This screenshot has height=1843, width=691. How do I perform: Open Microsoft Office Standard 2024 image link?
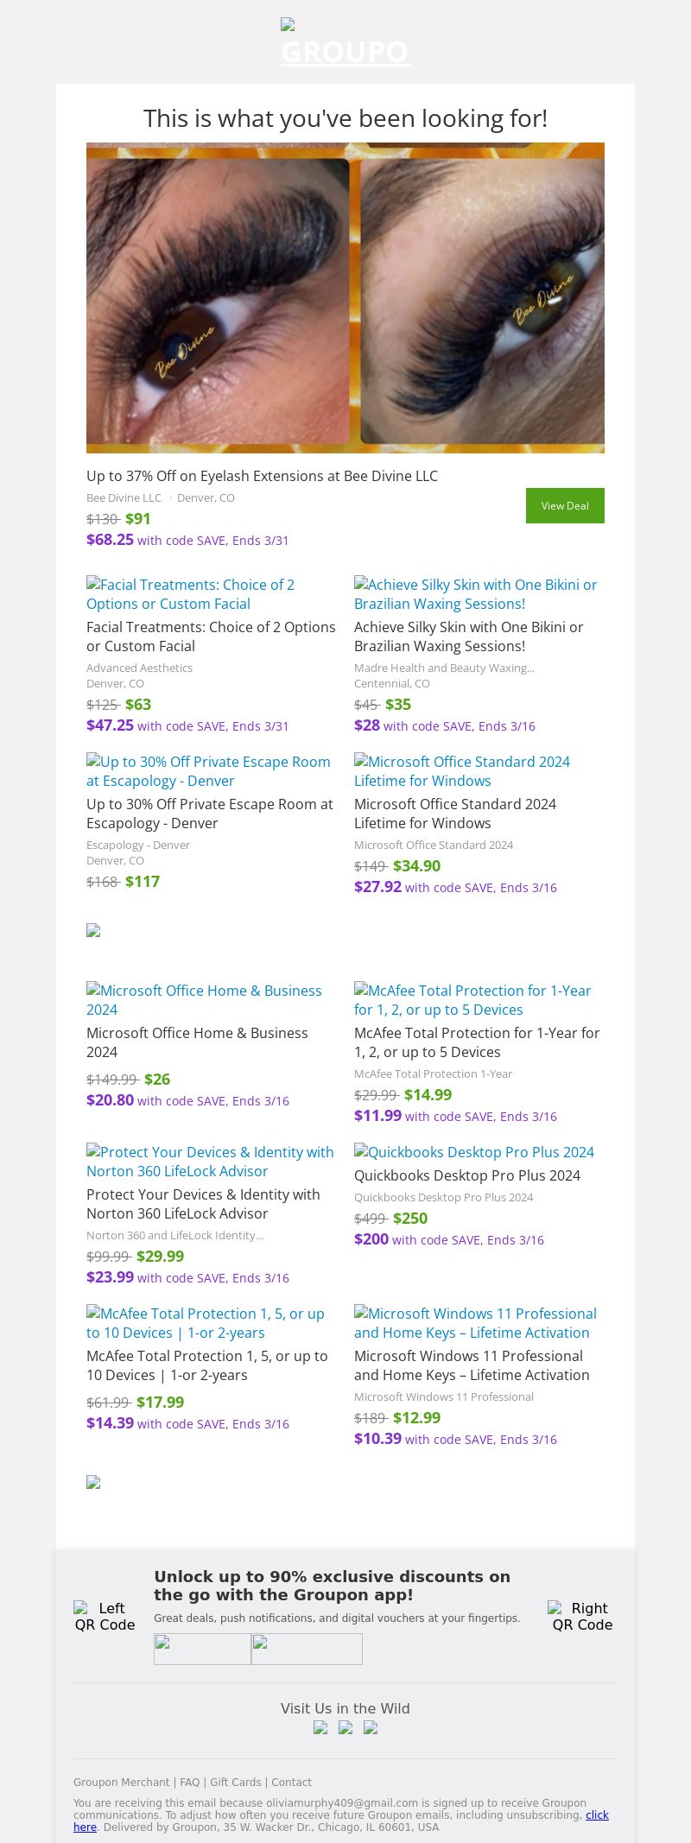461,771
